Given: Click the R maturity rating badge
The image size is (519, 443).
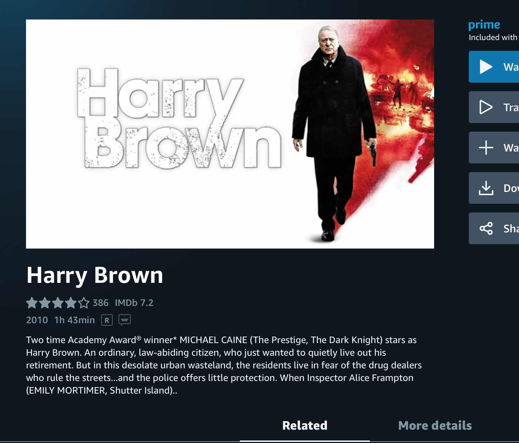Looking at the screenshot, I should (107, 320).
